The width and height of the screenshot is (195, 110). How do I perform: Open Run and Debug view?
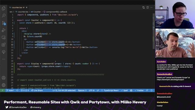click(x=4, y=30)
